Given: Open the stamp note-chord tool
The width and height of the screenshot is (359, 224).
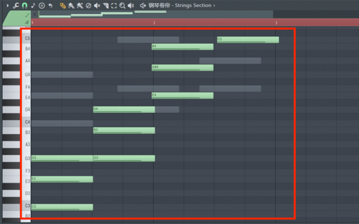Looking at the screenshot, I should tap(33, 5).
